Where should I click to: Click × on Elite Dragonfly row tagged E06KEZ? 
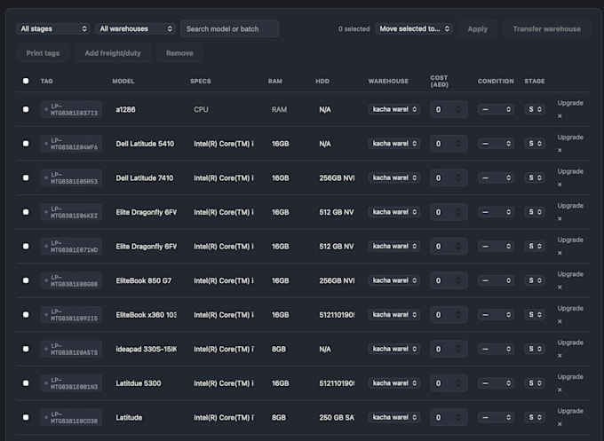560,218
